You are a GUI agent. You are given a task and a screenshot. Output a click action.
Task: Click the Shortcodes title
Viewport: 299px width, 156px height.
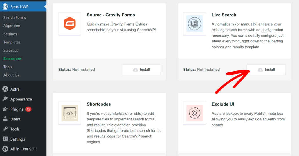99,104
